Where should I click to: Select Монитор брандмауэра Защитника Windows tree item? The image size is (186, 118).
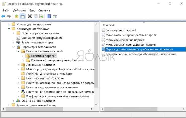[60, 69]
